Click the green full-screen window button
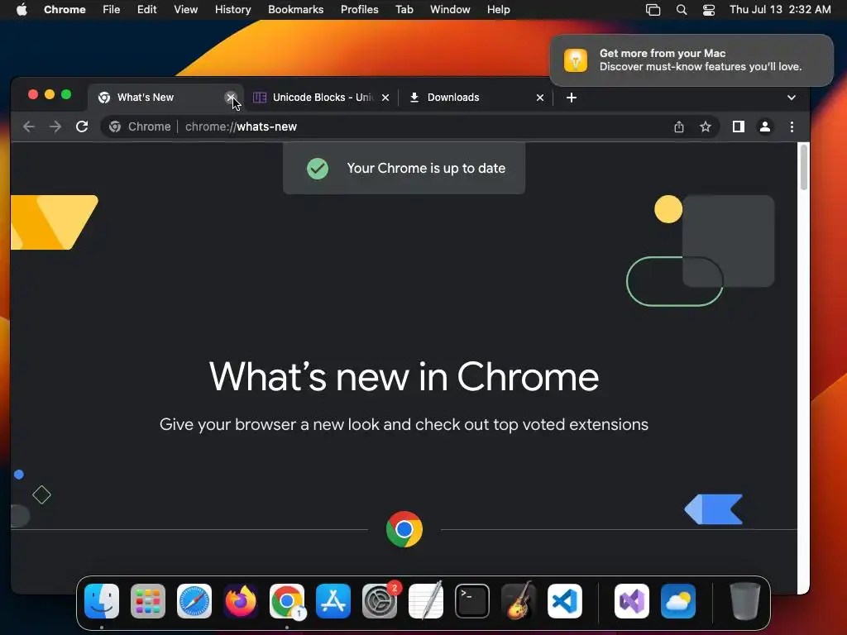This screenshot has height=635, width=847. [x=66, y=94]
